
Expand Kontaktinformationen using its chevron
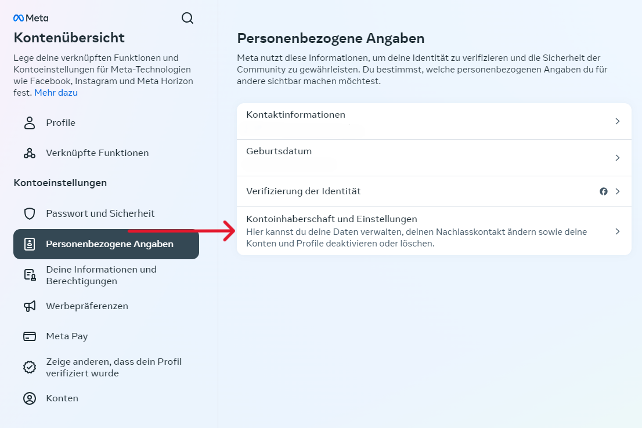[618, 122]
